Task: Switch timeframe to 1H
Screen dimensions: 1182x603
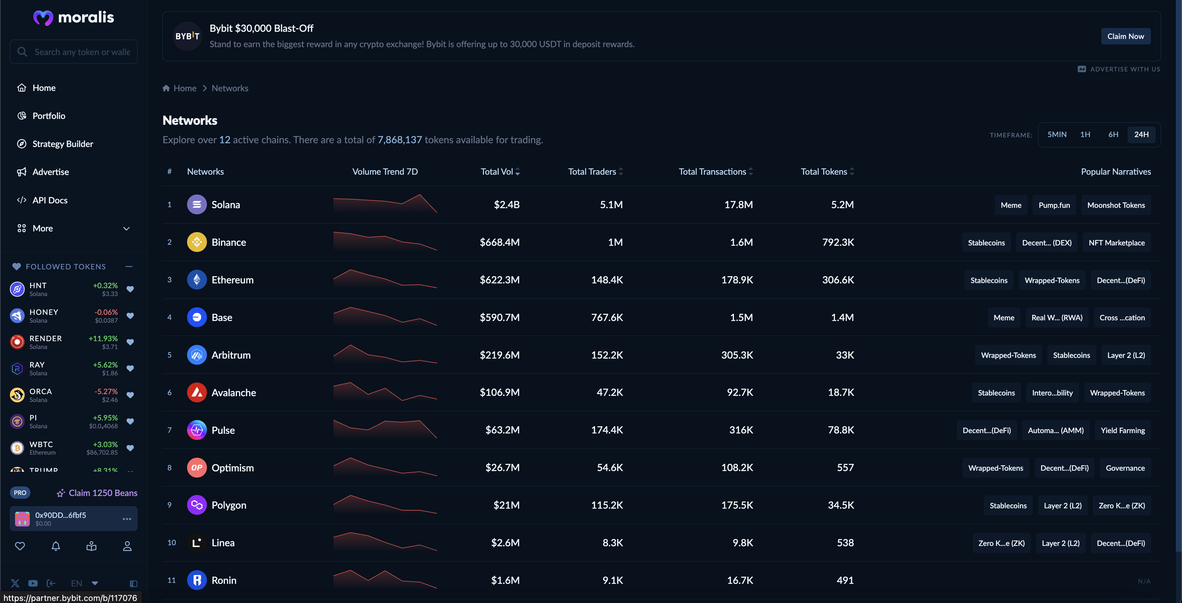Action: coord(1085,134)
